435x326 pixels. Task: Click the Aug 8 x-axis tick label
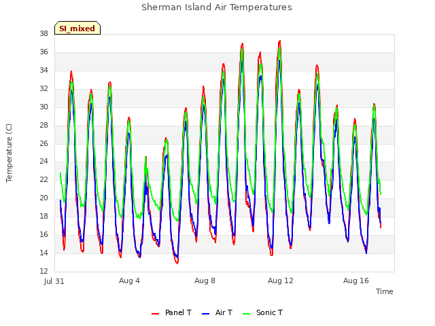205,280
